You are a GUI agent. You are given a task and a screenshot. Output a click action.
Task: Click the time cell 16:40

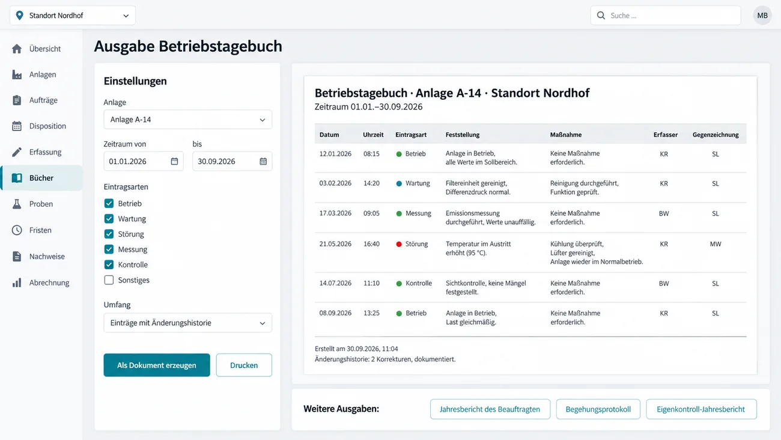(x=371, y=244)
